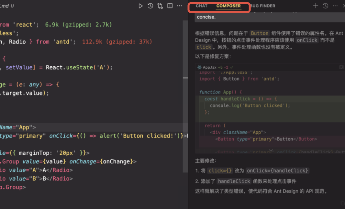Click (e: any) parameter in the editor
The width and height of the screenshot is (345, 209).
pyautogui.click(x=29, y=84)
